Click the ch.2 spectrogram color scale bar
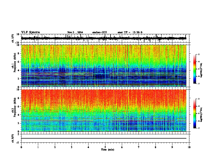The height and width of the screenshot is (165, 213). point(195,114)
